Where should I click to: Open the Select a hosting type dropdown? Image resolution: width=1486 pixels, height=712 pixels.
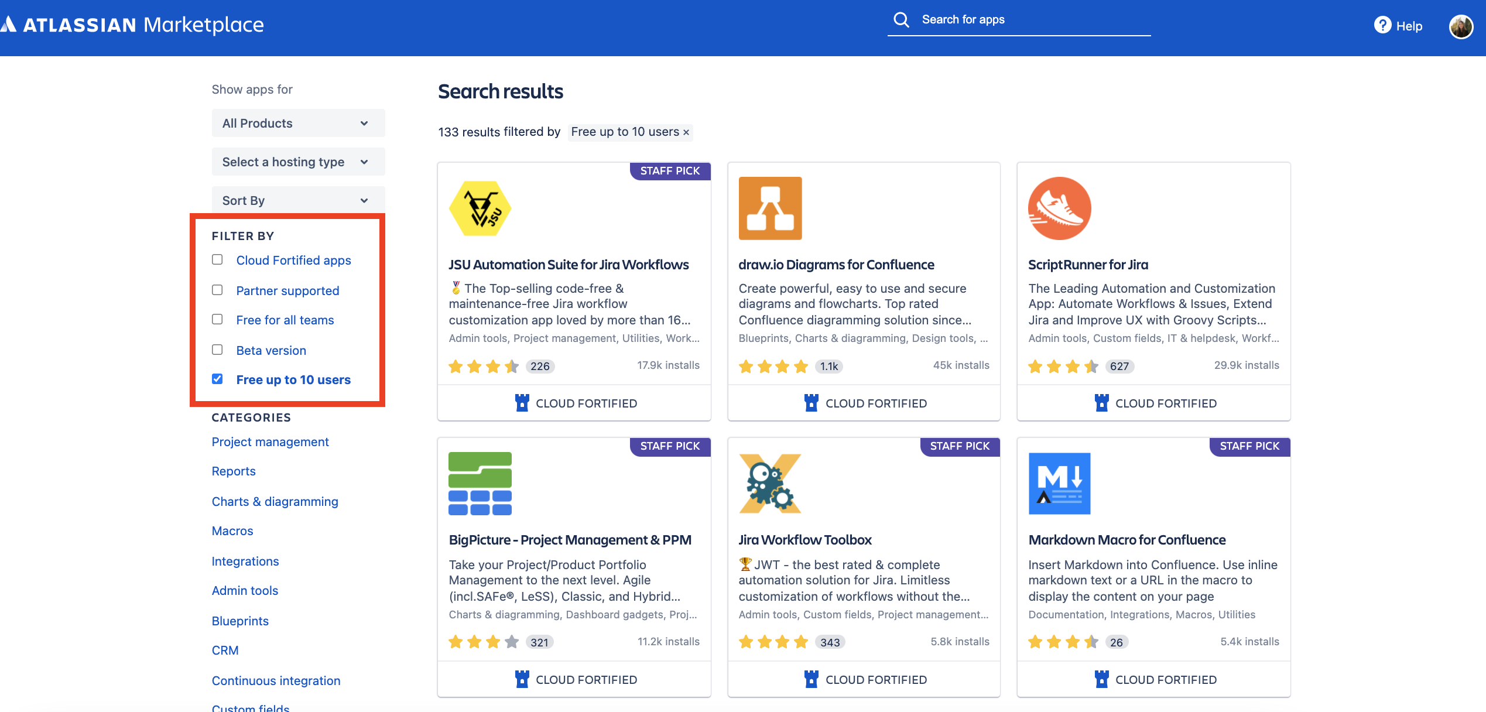pyautogui.click(x=298, y=162)
